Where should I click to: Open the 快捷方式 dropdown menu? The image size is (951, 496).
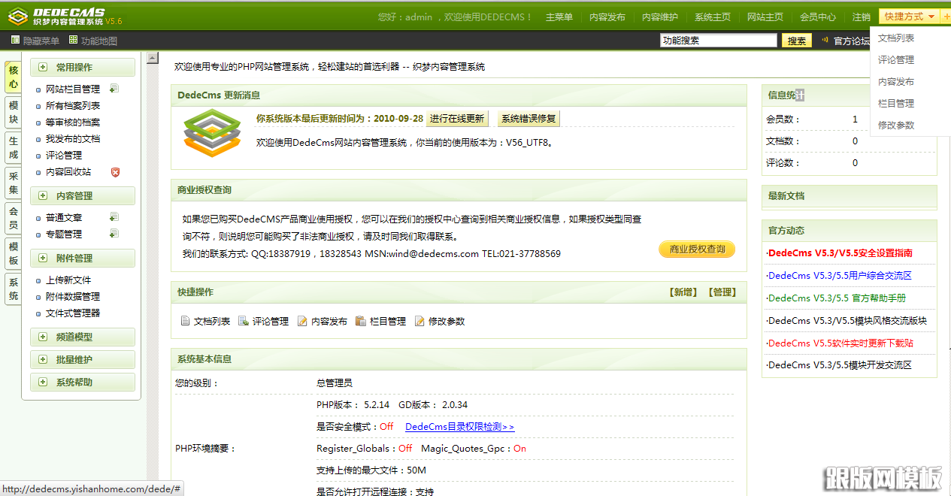910,17
